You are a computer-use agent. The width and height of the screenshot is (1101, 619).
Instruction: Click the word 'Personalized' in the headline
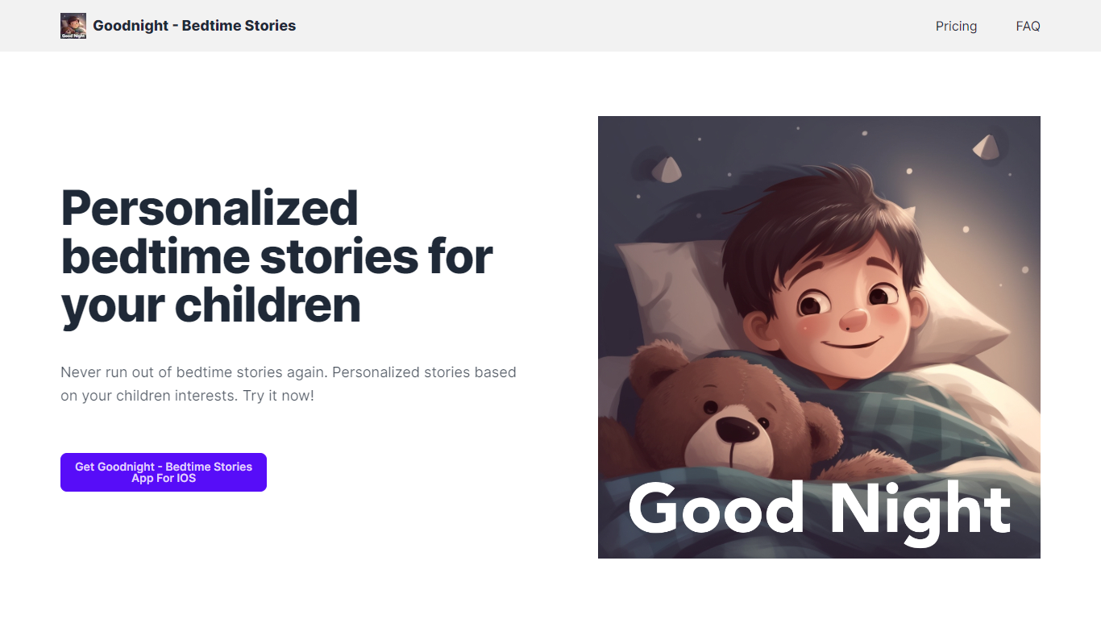[x=210, y=208]
